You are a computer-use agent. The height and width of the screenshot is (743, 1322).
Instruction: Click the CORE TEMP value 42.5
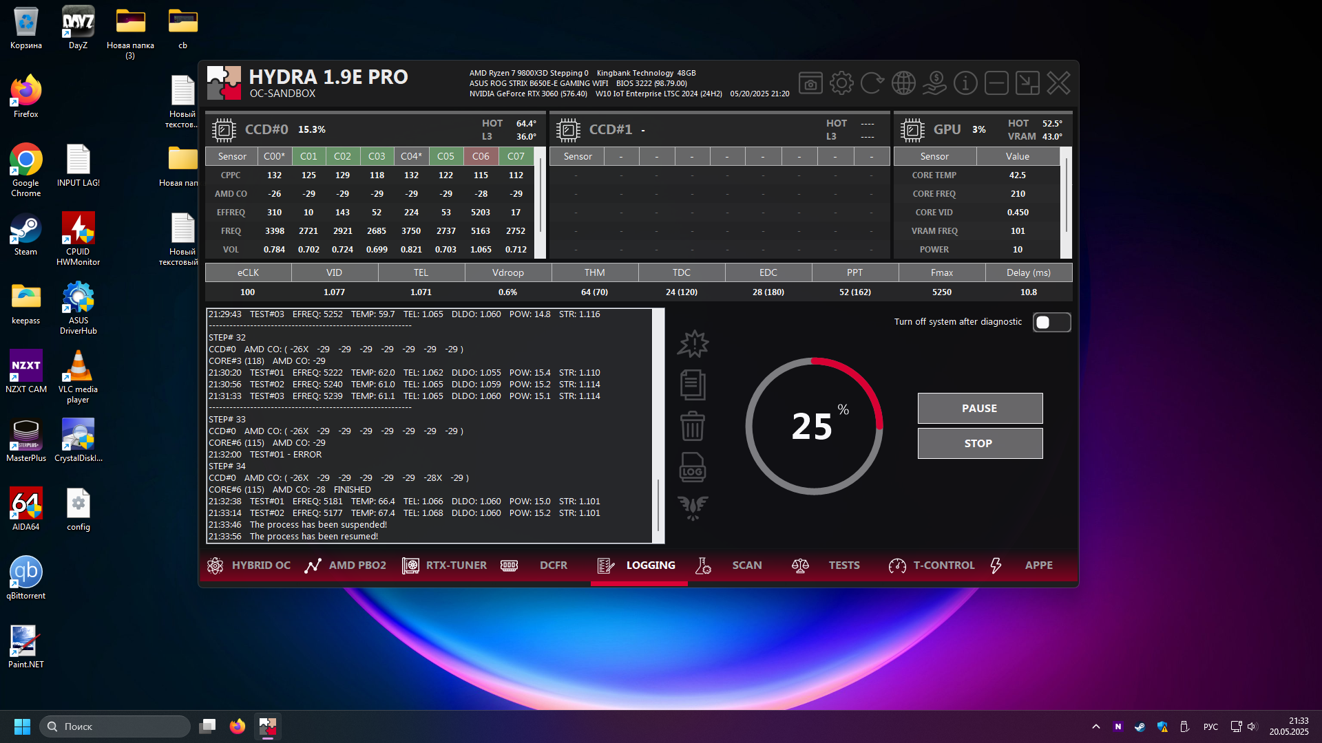coord(1018,175)
